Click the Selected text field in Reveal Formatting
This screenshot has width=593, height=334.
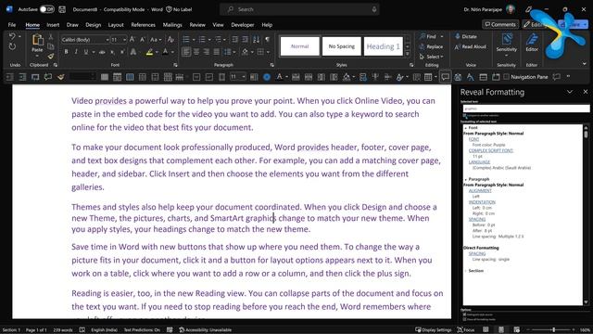[x=526, y=109]
